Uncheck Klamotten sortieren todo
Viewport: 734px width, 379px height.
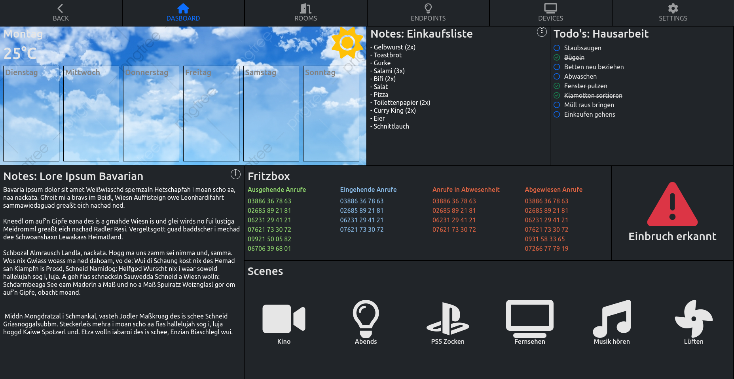point(557,95)
